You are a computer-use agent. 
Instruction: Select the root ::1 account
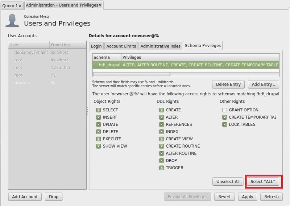(x=47, y=75)
